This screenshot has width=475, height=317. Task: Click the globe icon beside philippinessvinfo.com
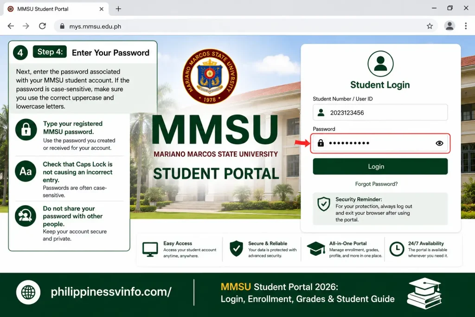[x=28, y=292]
